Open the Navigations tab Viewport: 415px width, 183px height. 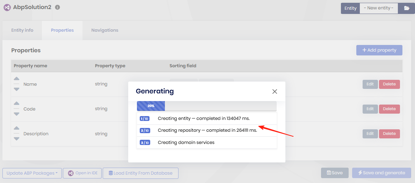(105, 30)
